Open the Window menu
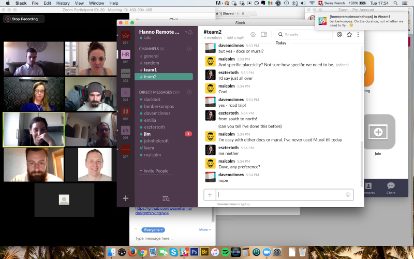The width and height of the screenshot is (414, 259). (x=96, y=3)
